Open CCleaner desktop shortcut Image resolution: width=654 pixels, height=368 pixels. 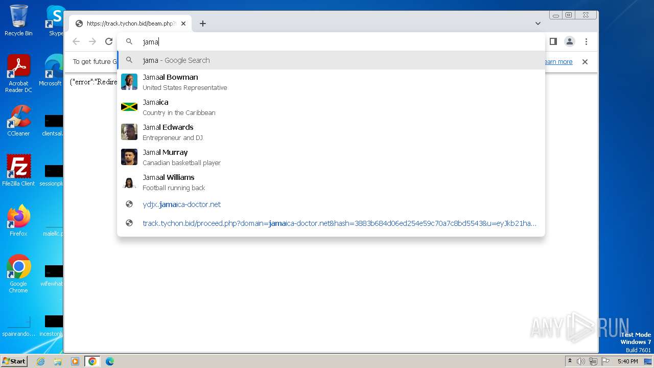tap(18, 121)
